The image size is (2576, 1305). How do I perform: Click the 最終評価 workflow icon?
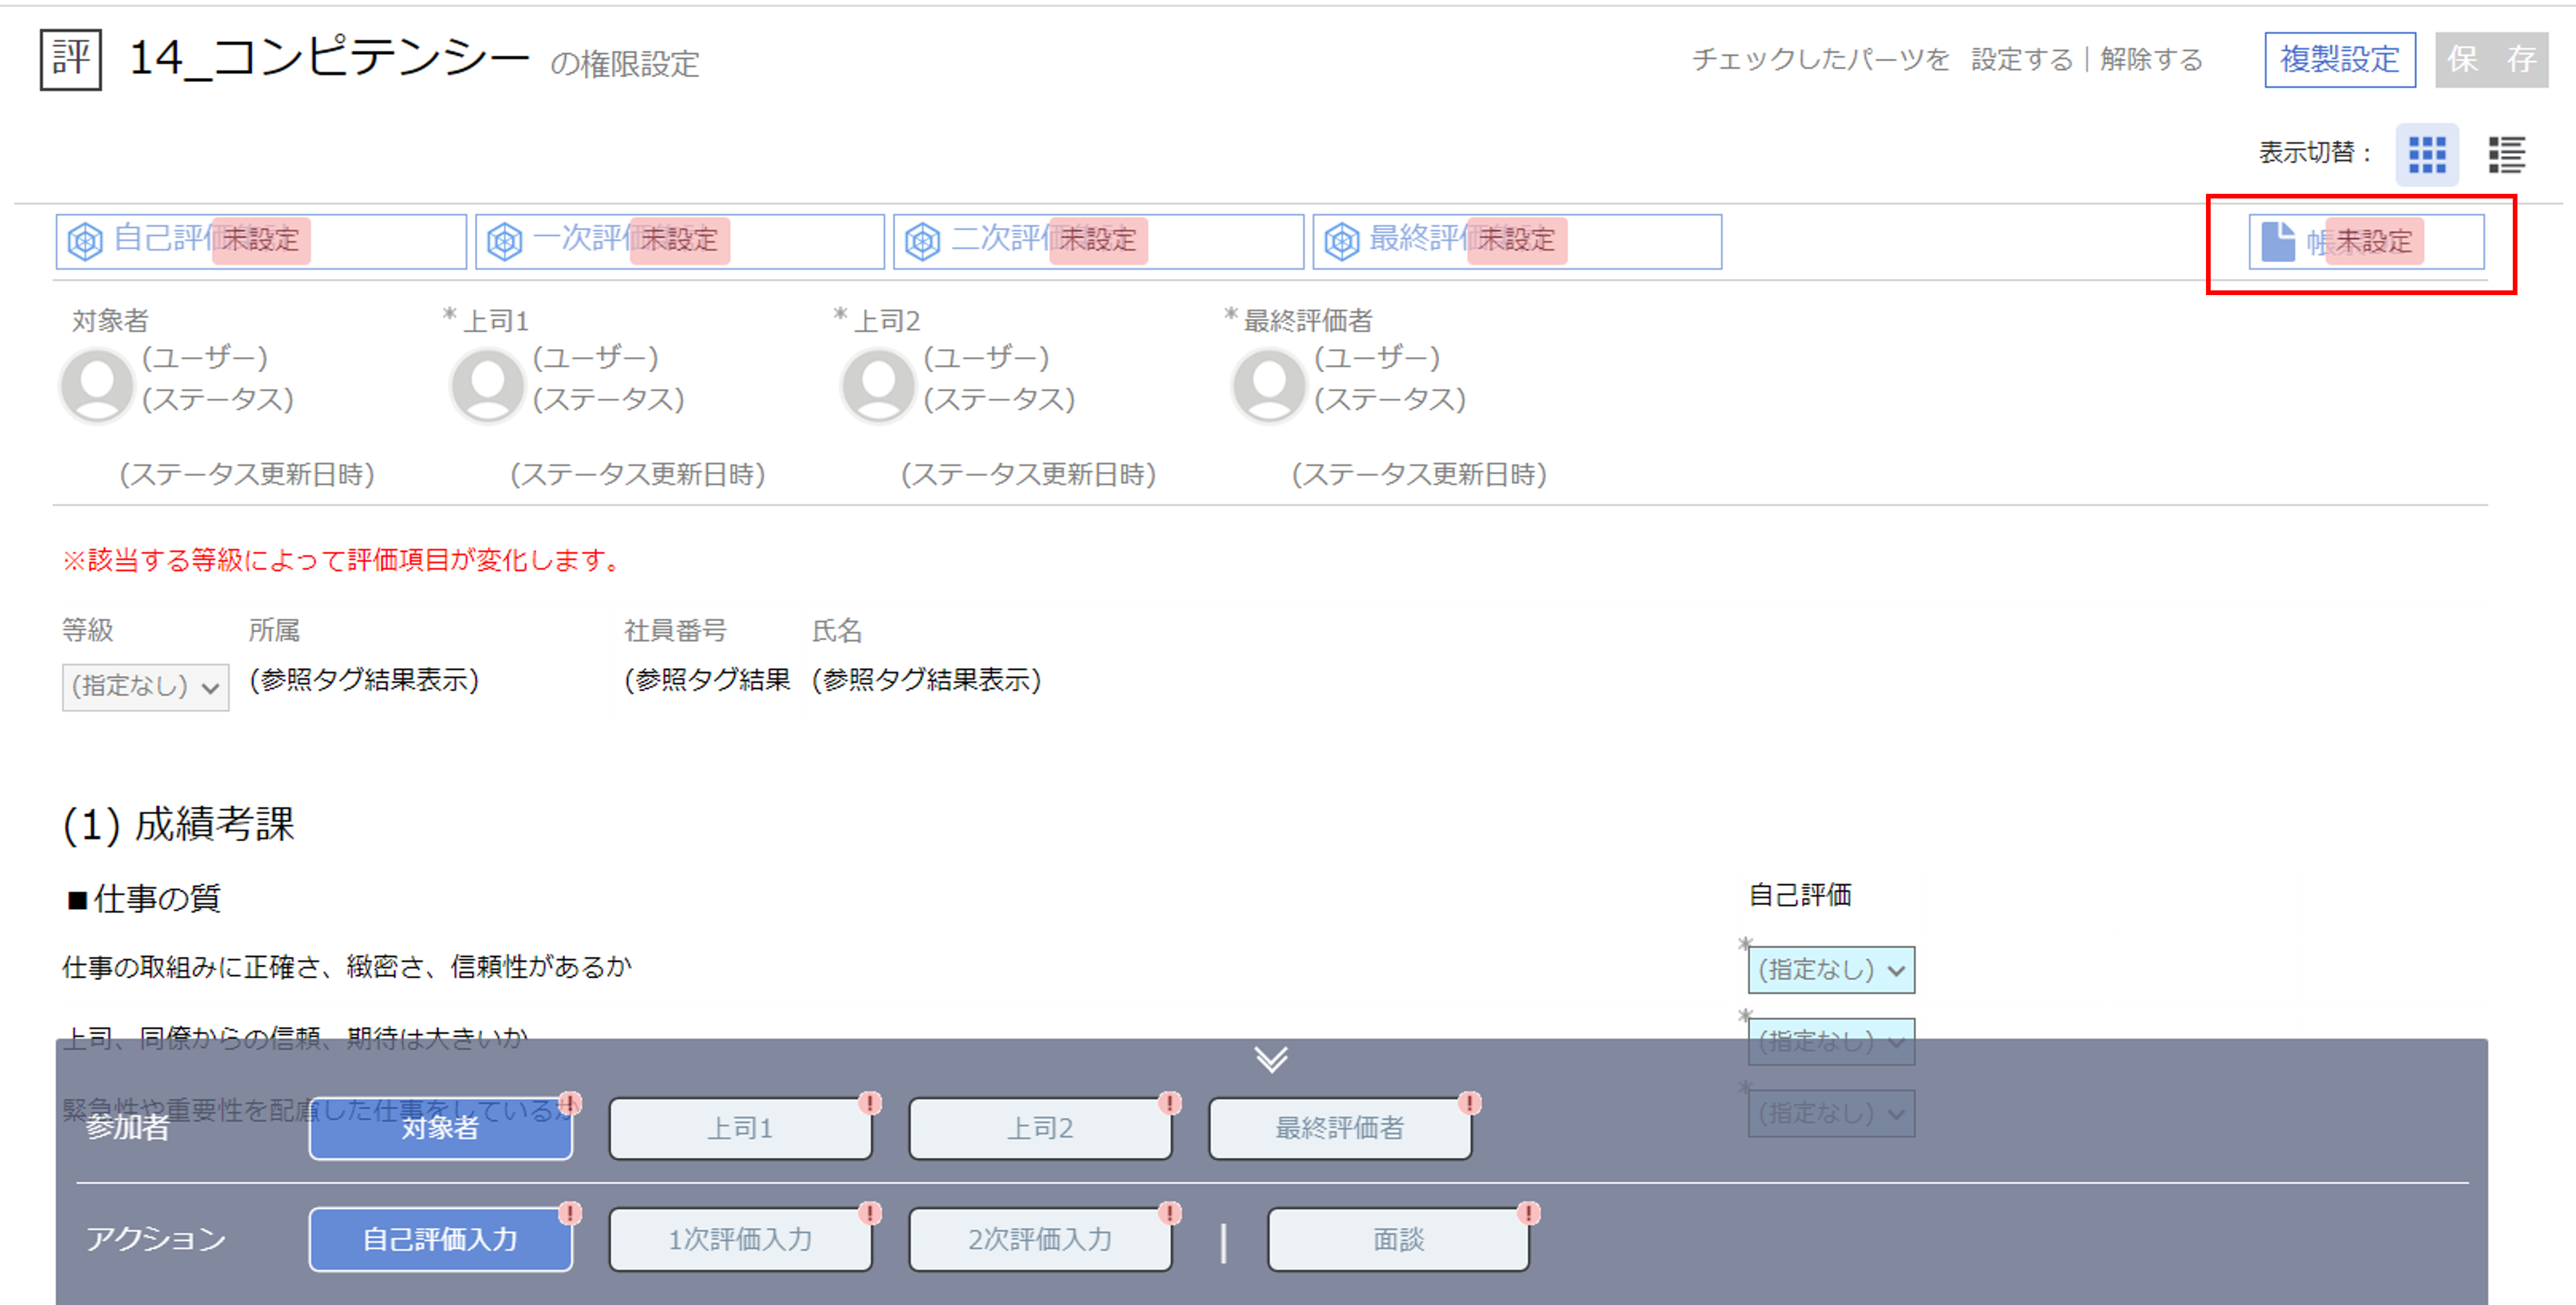click(x=1341, y=241)
